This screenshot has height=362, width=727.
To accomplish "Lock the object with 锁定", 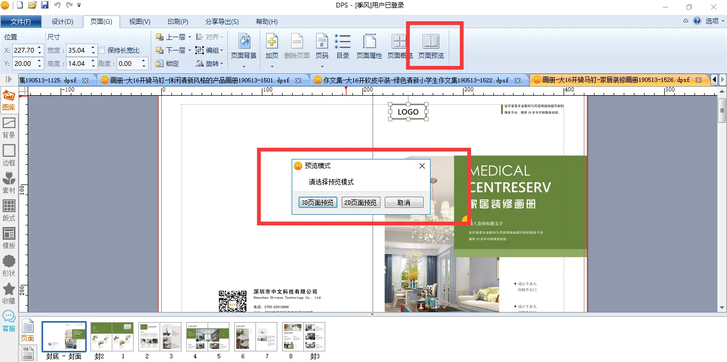I will tap(167, 63).
